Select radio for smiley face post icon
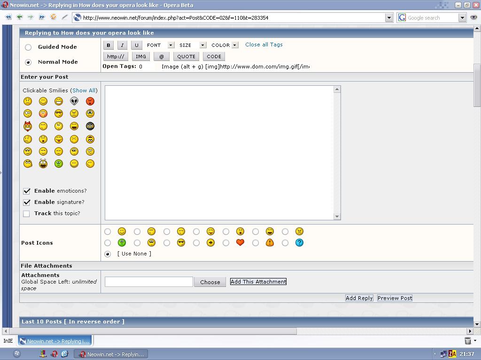The width and height of the screenshot is (481, 360). [x=108, y=232]
